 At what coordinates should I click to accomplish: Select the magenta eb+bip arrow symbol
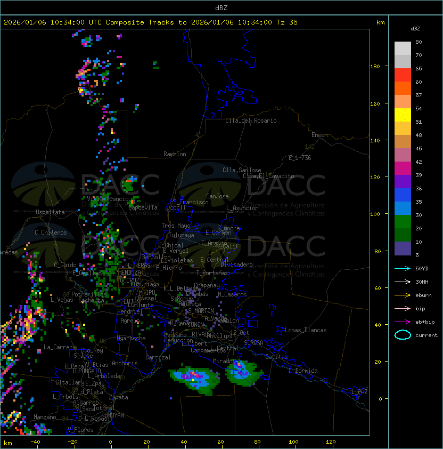tap(403, 322)
